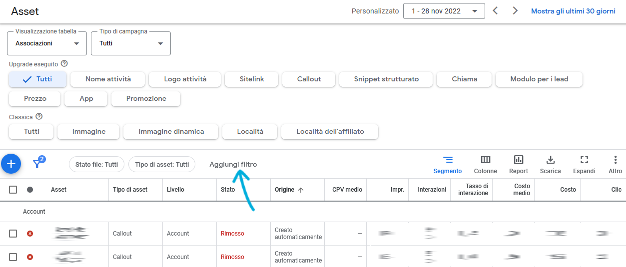Screen dimensions: 626x267
Task: Open the Colonne columns editor
Action: 485,164
